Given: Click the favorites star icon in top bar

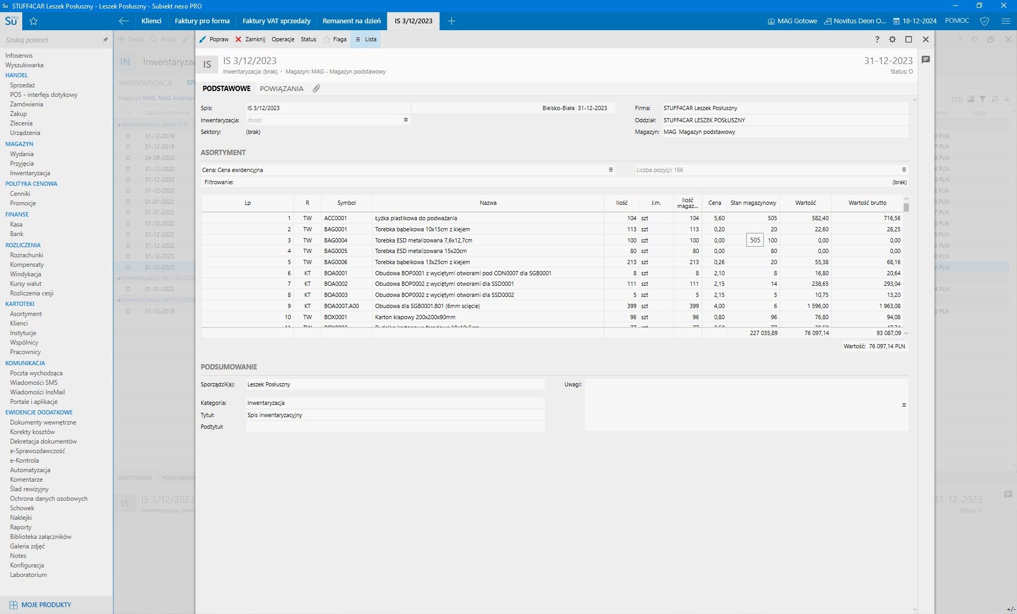Looking at the screenshot, I should [34, 21].
